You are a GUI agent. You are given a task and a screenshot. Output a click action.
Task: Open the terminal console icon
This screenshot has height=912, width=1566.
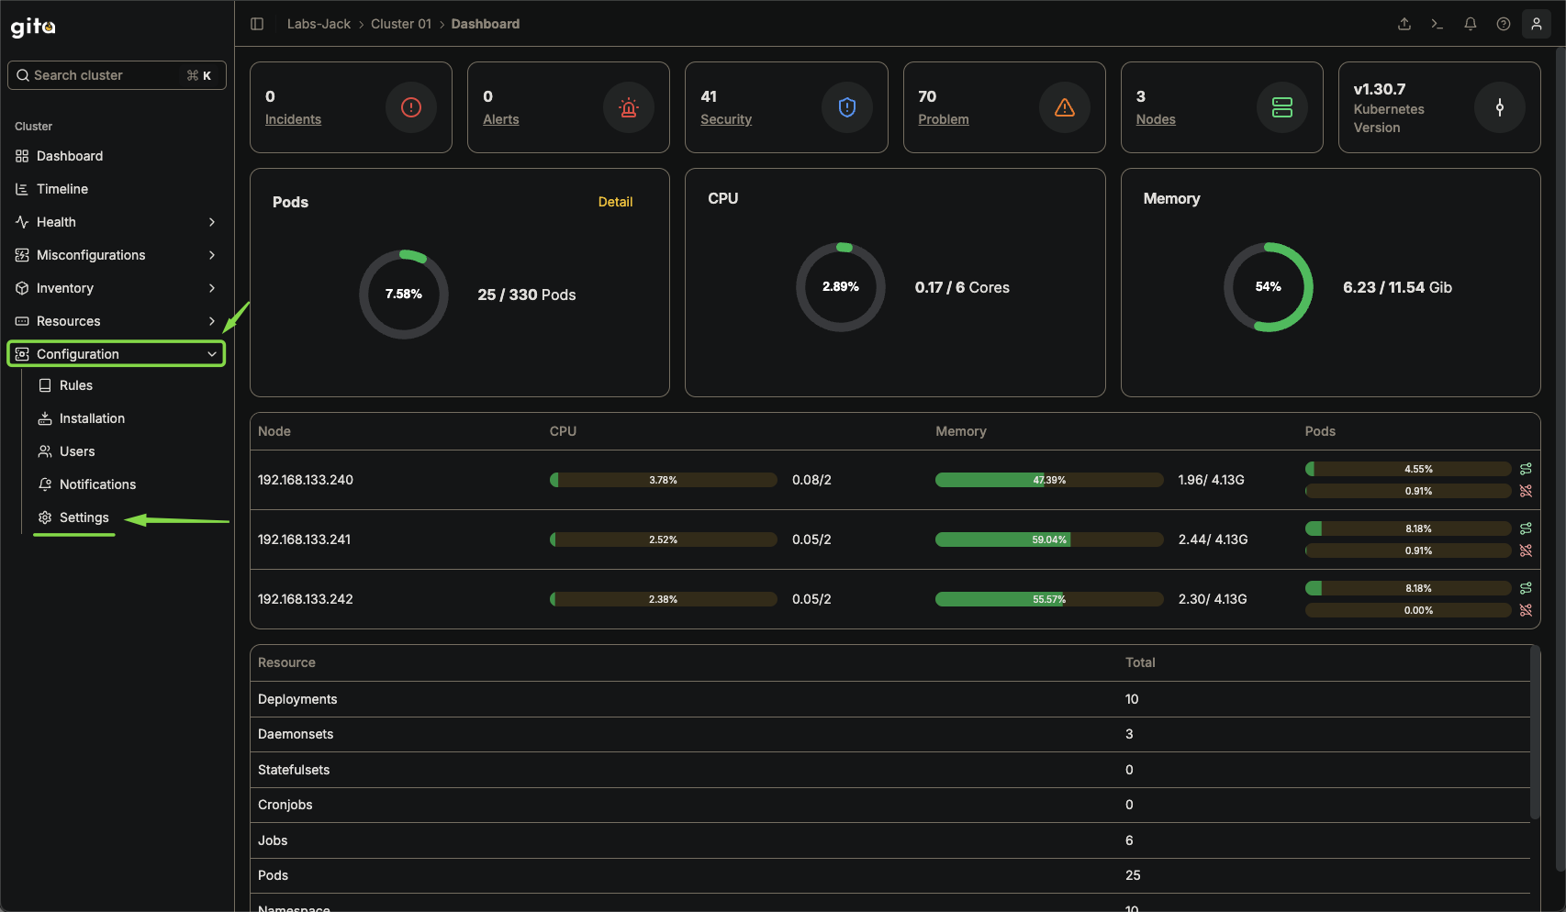(x=1437, y=24)
